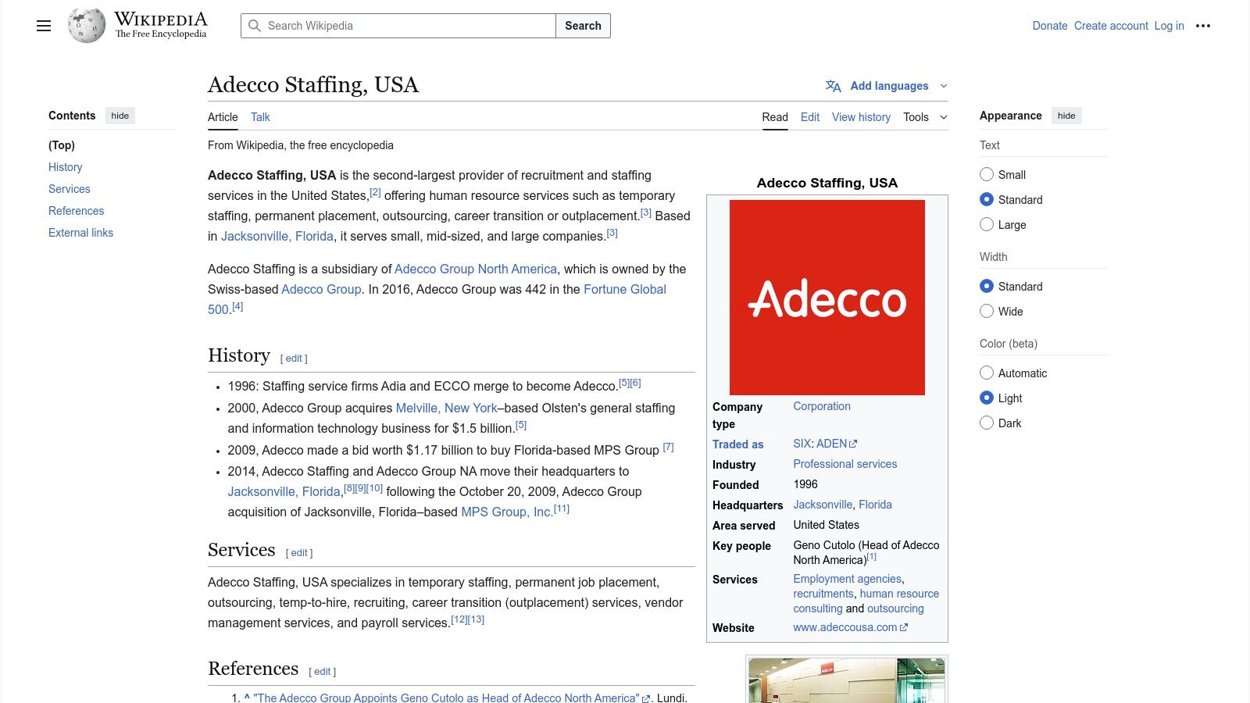1250x703 pixels.
Task: Click the Search button
Action: pyautogui.click(x=583, y=26)
